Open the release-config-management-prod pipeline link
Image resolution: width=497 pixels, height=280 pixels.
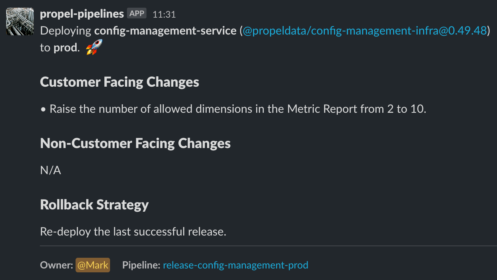(x=235, y=265)
